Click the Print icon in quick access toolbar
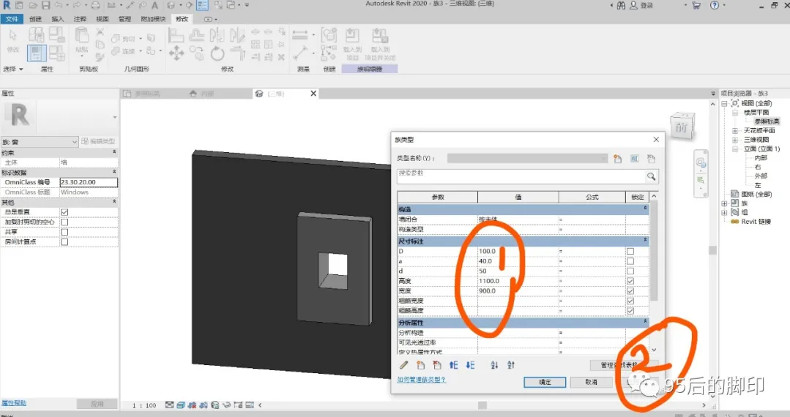Image resolution: width=790 pixels, height=417 pixels. point(95,6)
